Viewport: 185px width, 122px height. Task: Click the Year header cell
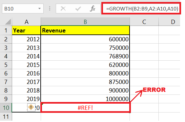point(26,30)
